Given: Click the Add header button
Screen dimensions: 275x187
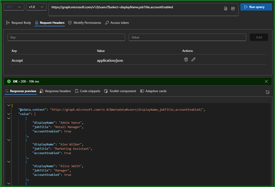Looking at the screenshot, I should tap(259, 37).
